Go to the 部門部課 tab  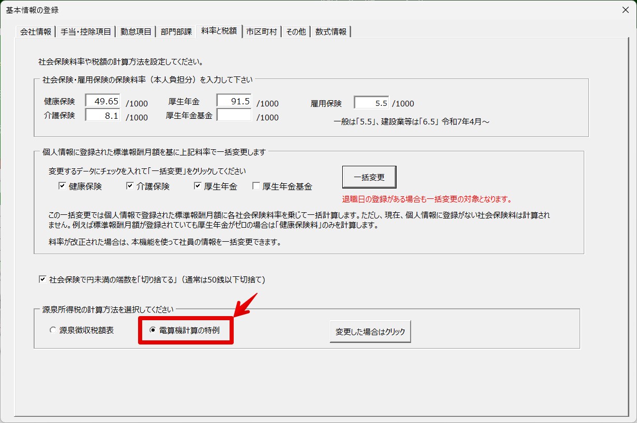tap(176, 32)
